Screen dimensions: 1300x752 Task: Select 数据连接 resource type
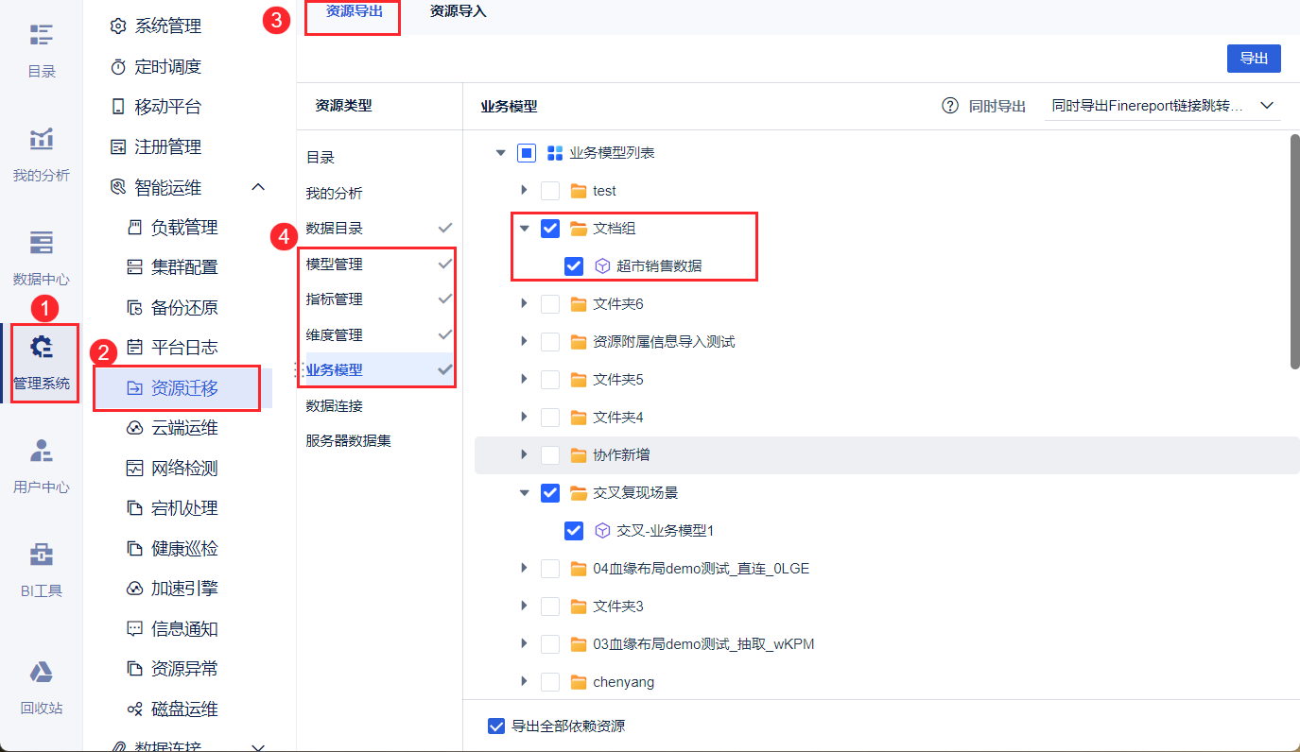334,405
